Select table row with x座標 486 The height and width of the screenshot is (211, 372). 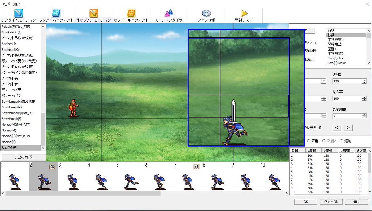(328, 171)
